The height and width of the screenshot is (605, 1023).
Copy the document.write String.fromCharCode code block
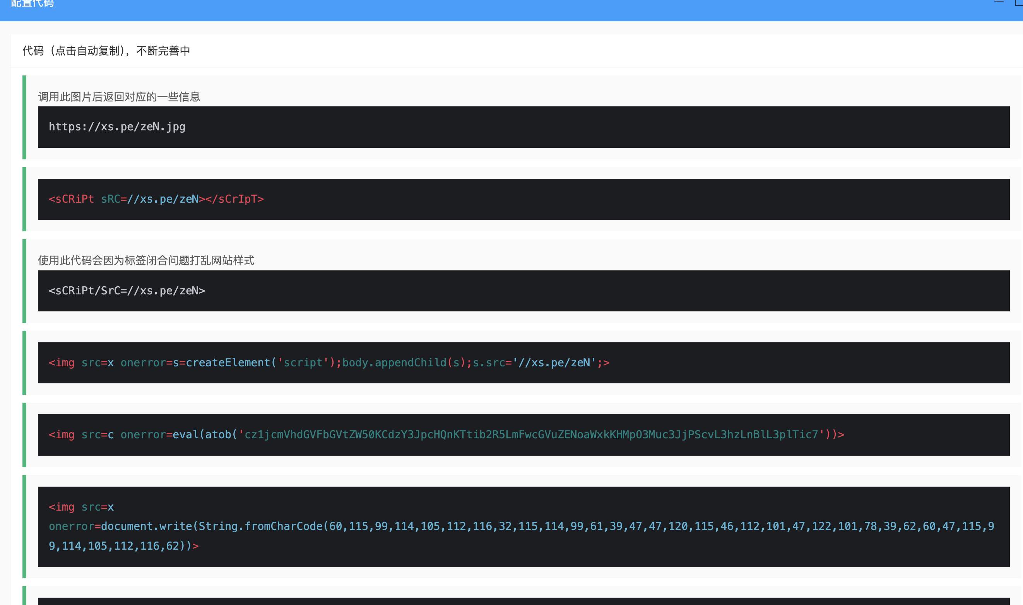(523, 526)
